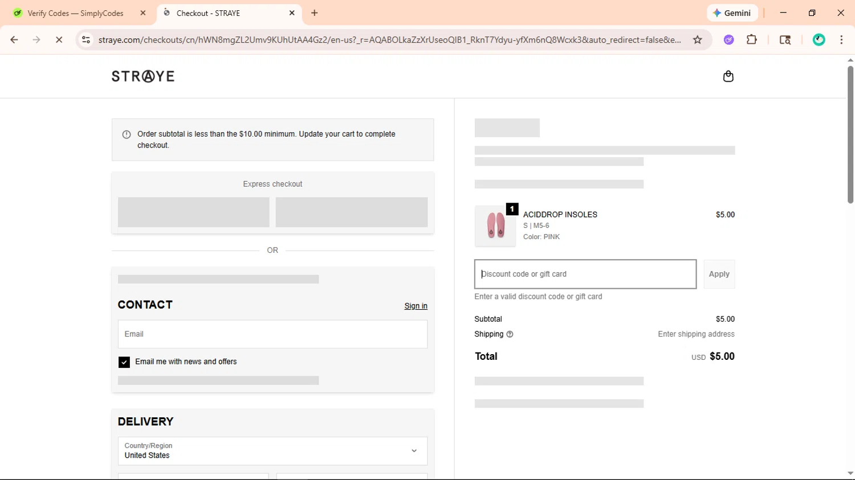Image resolution: width=855 pixels, height=480 pixels.
Task: Click the ACIDDROP INSOLES product name
Action: coord(560,215)
